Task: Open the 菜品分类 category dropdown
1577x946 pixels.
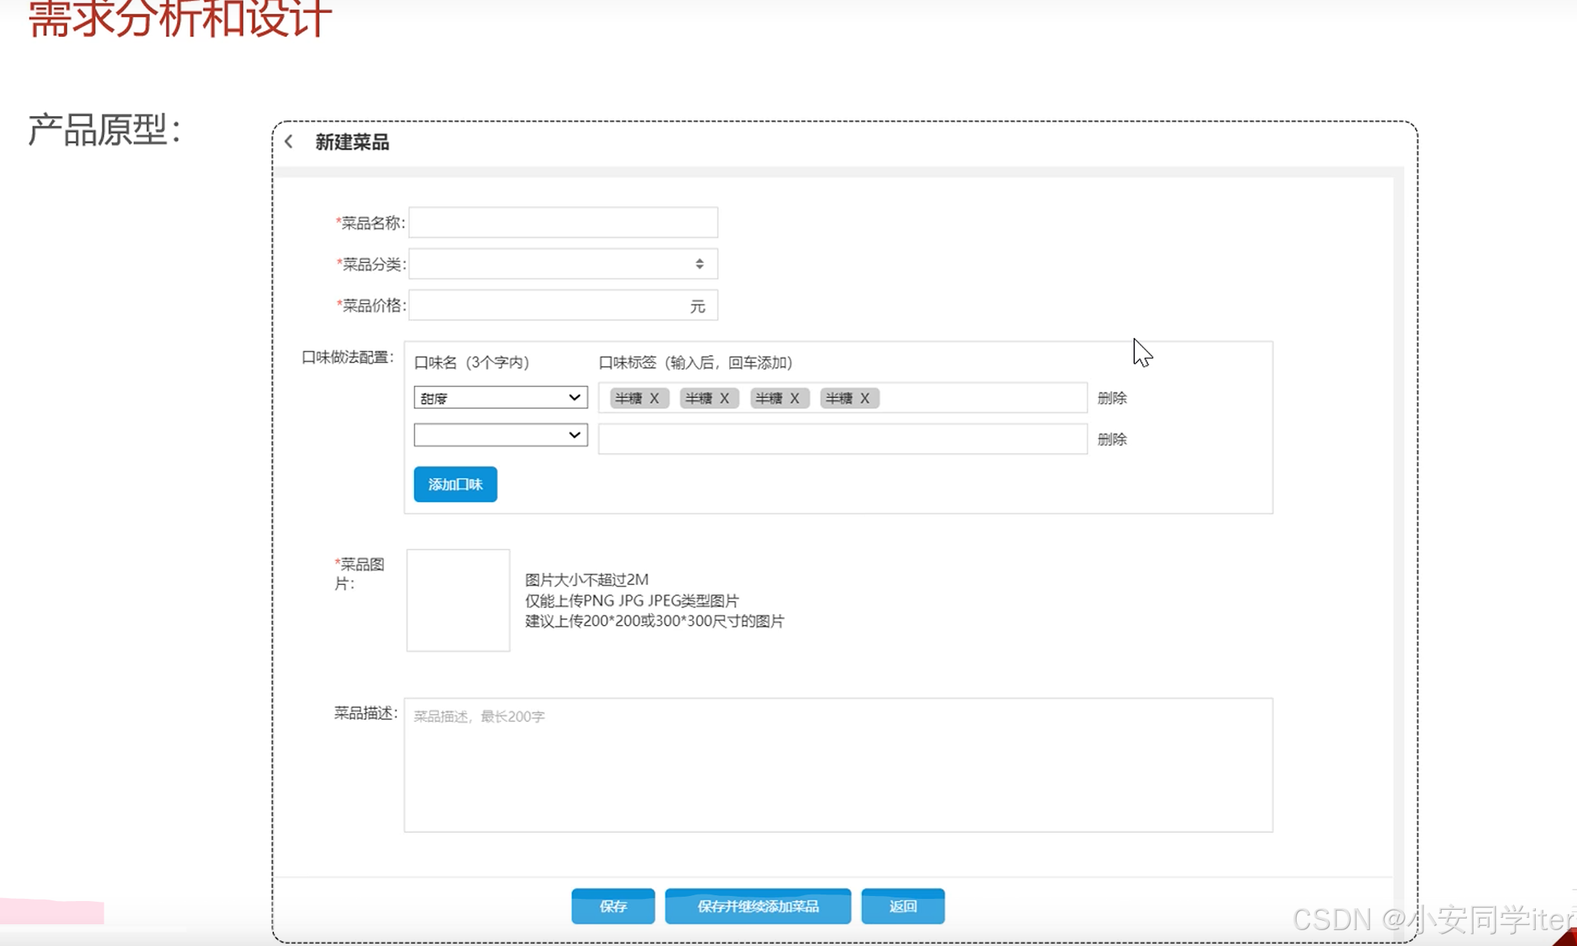Action: [563, 264]
